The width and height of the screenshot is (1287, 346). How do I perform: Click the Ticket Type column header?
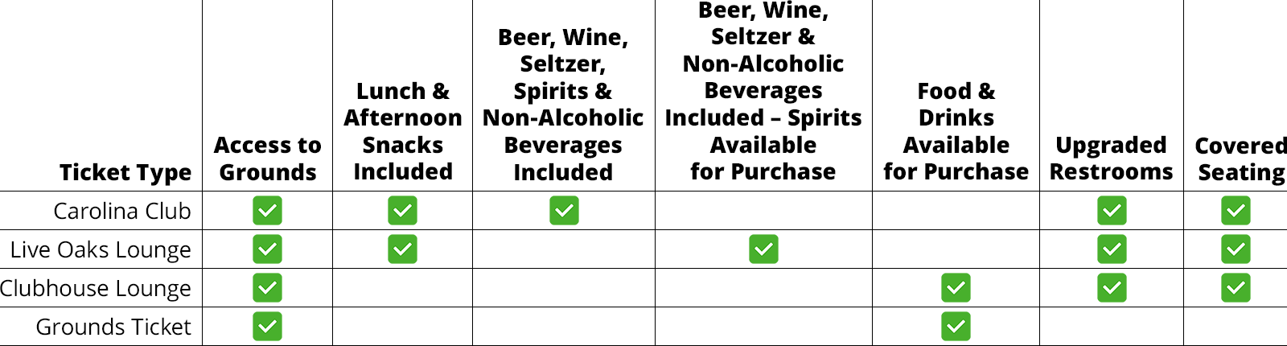tap(125, 172)
